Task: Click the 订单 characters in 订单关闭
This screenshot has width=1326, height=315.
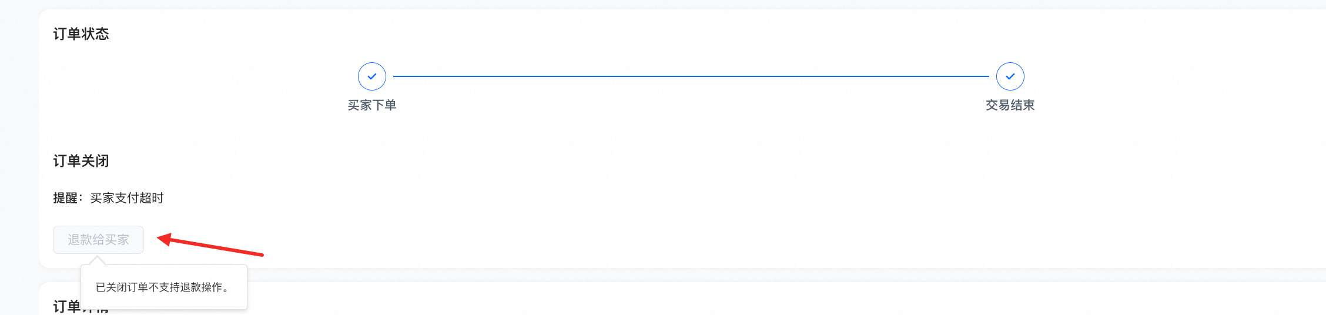Action: click(x=67, y=161)
